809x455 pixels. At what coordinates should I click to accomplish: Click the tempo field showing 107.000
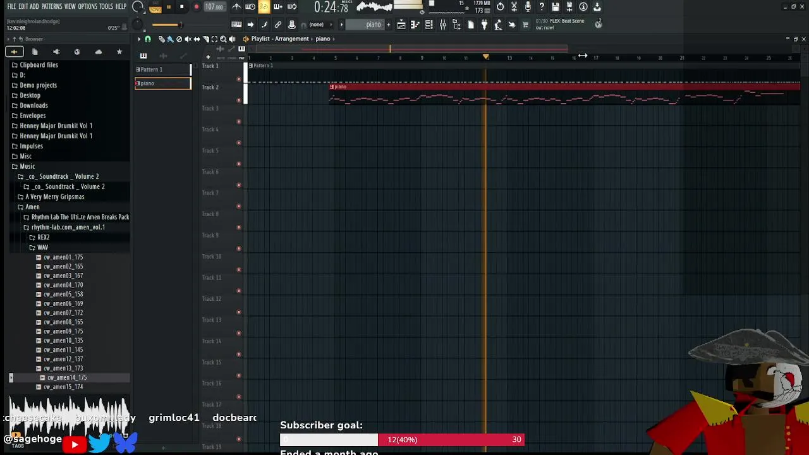coord(214,7)
